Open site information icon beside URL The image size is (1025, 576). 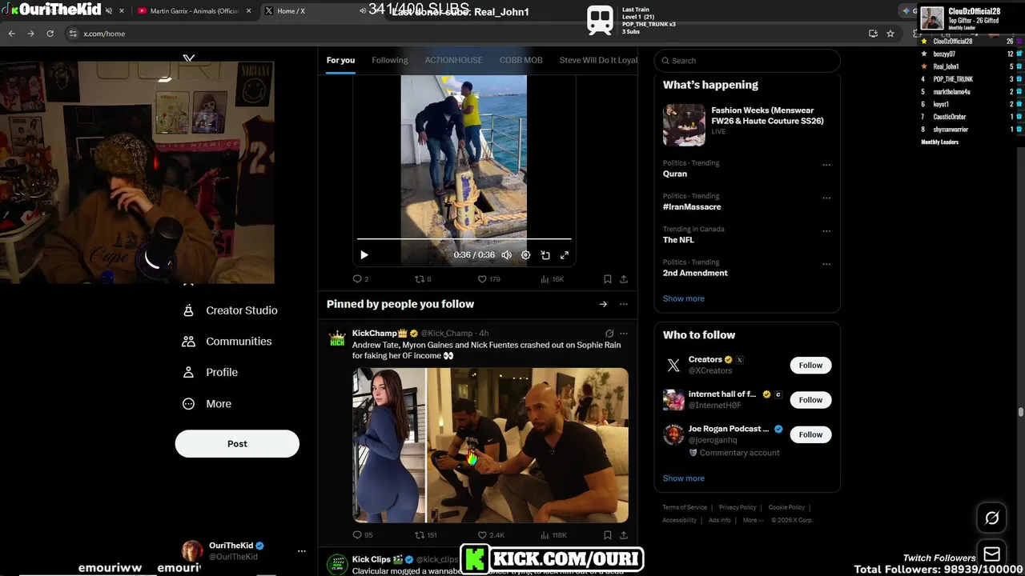point(73,34)
